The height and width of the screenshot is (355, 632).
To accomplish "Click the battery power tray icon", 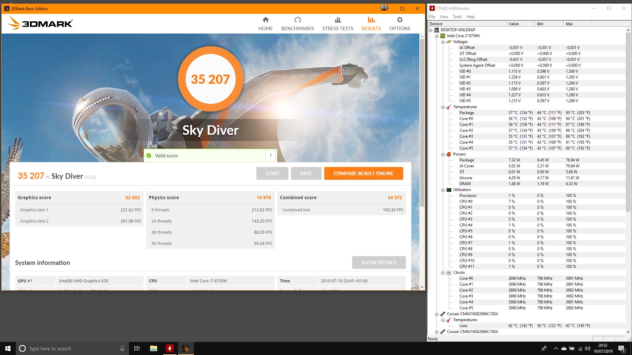I will click(x=572, y=348).
